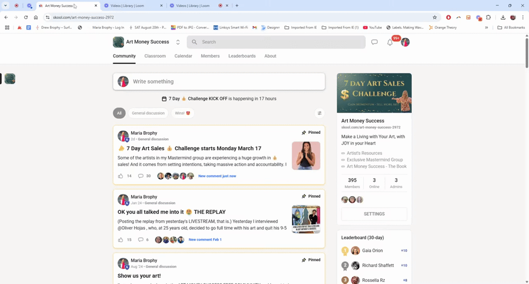
Task: Expand the group switcher chevrons
Action: [x=178, y=42]
